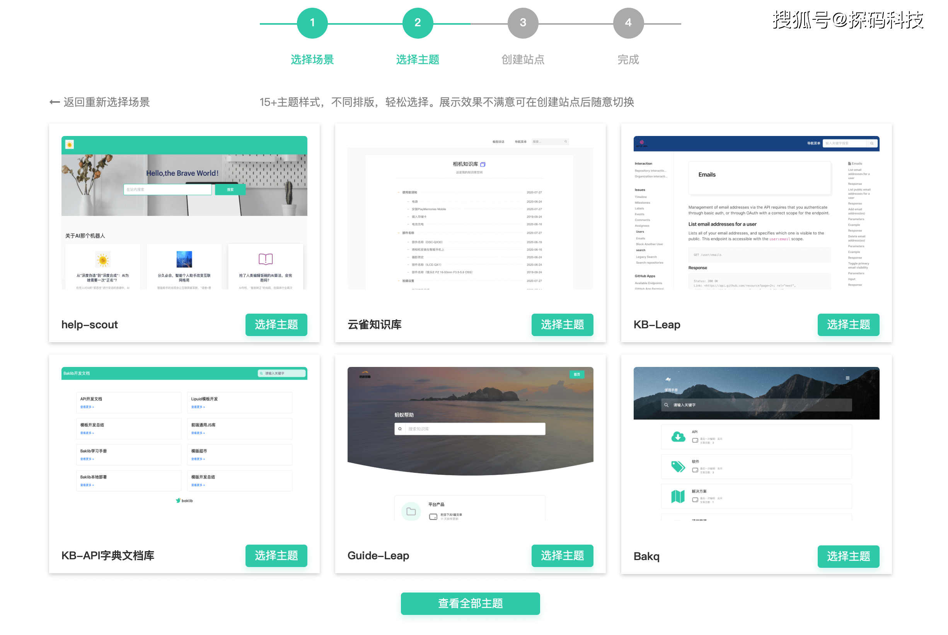The height and width of the screenshot is (635, 948).
Task: Click the left arrow icon beside 返回重新选择场景
Action: [55, 102]
